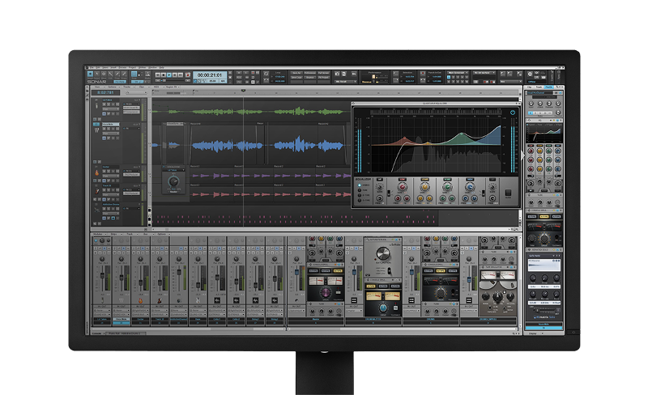The width and height of the screenshot is (648, 395).
Task: Select the G-Type EQ mode
Action: pyautogui.click(x=359, y=201)
